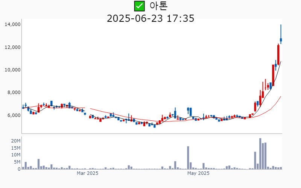Image resolution: width=301 pixels, height=188 pixels.
Task: Click the May 2025 date axis label
Action: tap(198, 173)
